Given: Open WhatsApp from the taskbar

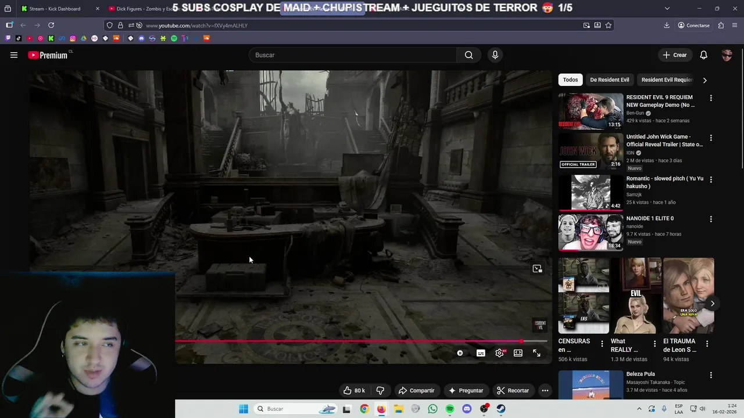Looking at the screenshot, I should click(x=432, y=409).
